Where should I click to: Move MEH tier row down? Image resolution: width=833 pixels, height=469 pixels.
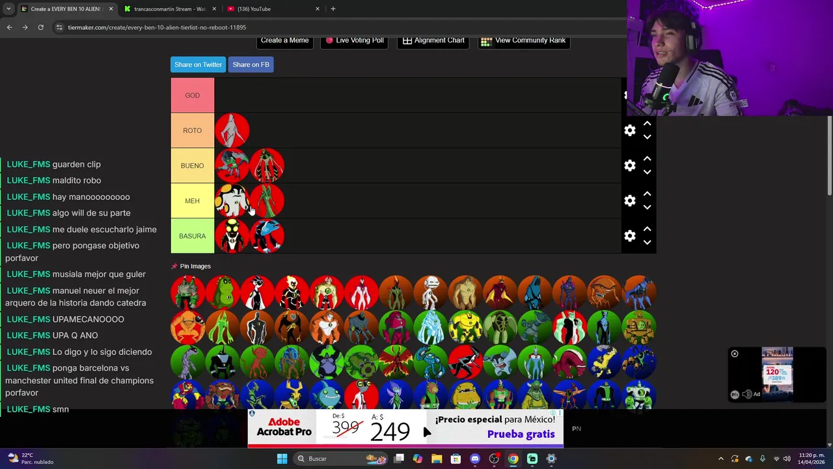click(x=647, y=207)
